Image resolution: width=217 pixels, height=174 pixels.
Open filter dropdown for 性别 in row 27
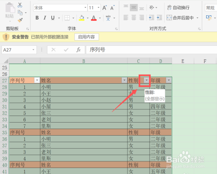coord(147,80)
